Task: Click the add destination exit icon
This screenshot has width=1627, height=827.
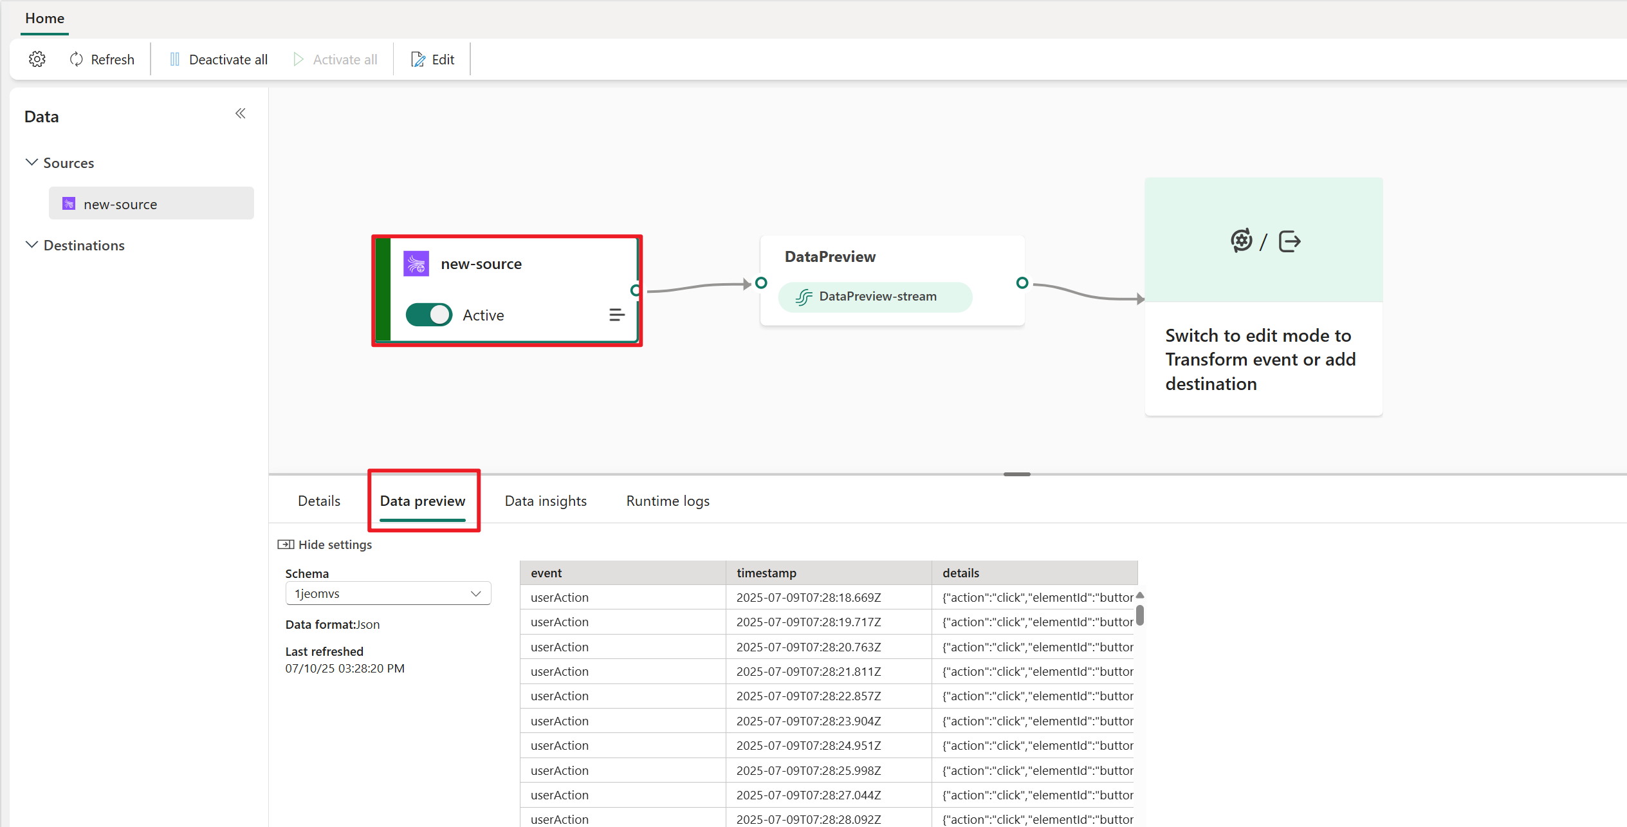Action: click(x=1289, y=241)
